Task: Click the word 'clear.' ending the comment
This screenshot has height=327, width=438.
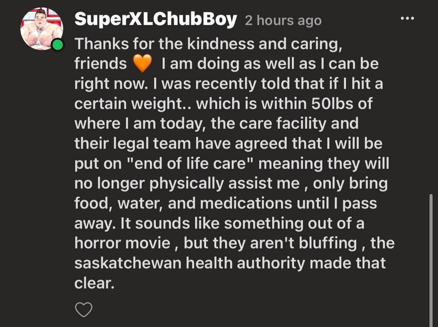Action: pyautogui.click(x=94, y=283)
